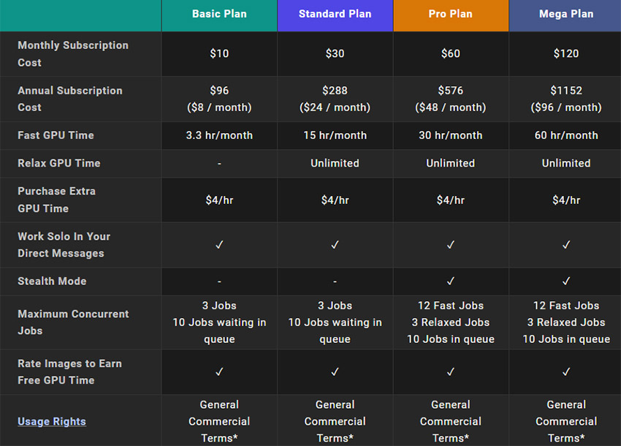Click Unlimited Relax GPU under Pro Plan

(451, 163)
